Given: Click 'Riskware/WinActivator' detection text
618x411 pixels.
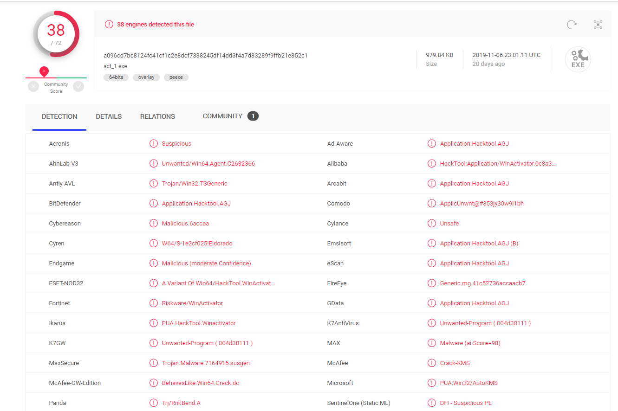Looking at the screenshot, I should click(x=192, y=303).
